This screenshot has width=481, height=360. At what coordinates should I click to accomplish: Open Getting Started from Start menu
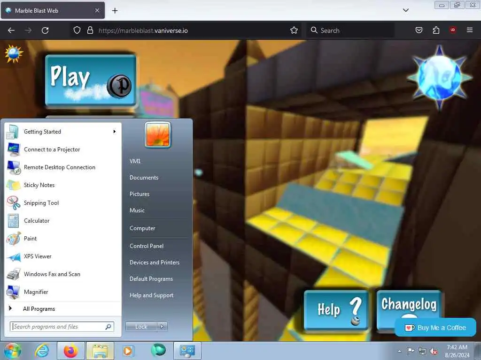click(63, 132)
